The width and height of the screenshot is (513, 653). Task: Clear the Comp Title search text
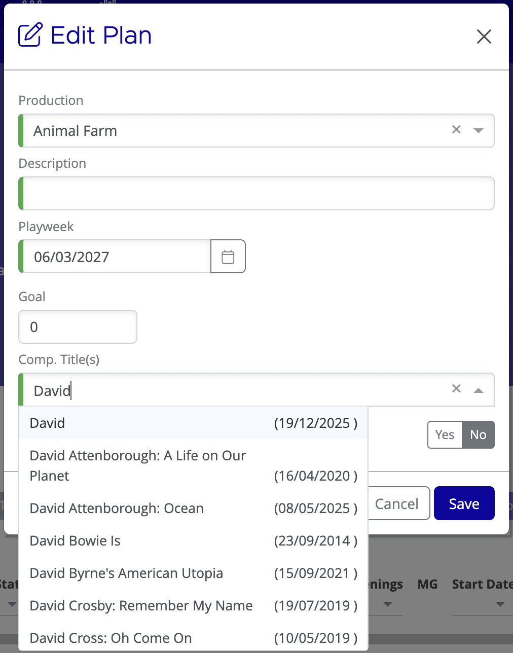(456, 388)
